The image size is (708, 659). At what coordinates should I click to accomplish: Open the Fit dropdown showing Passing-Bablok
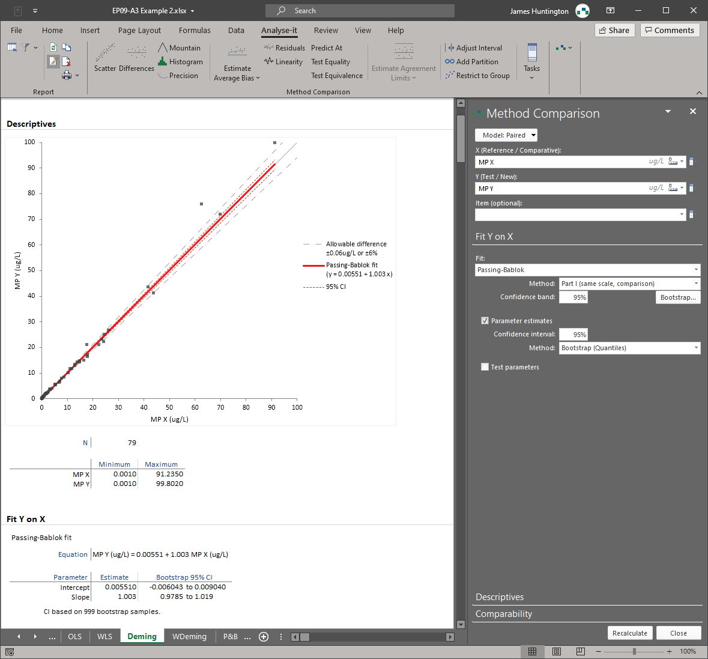587,270
